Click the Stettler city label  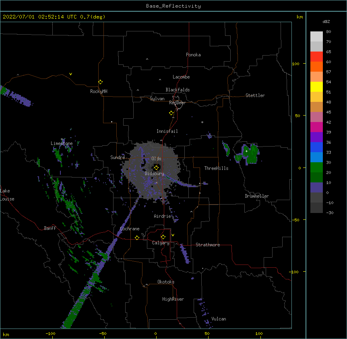click(255, 95)
